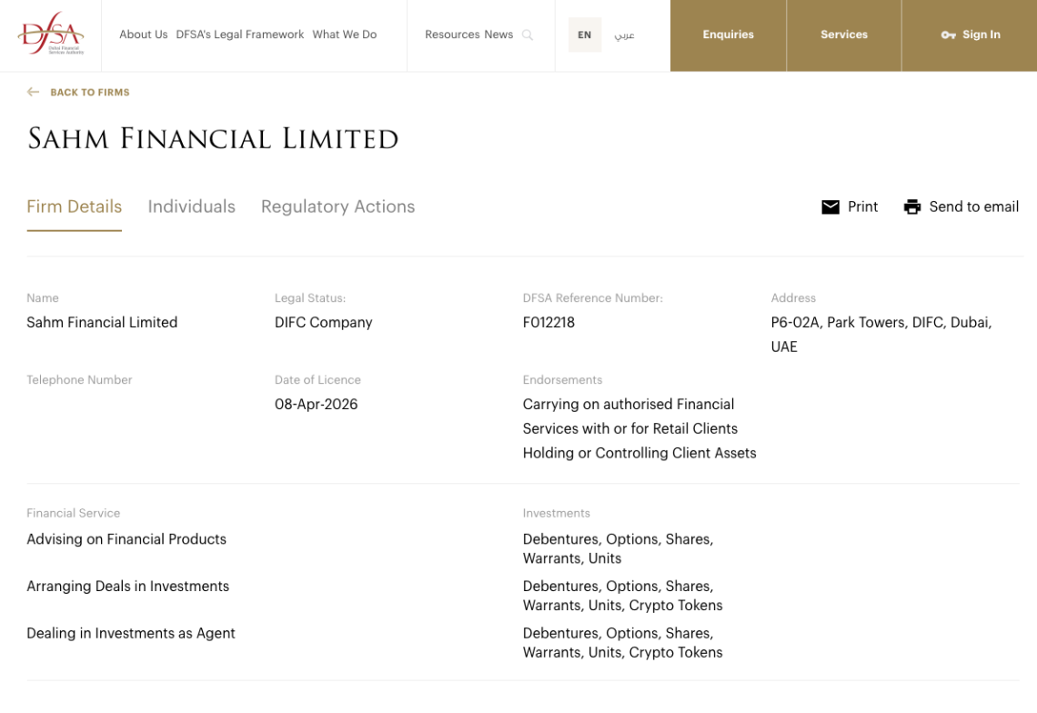Open the Regulatory Actions tab
Viewport: 1037px width, 713px height.
pos(337,206)
